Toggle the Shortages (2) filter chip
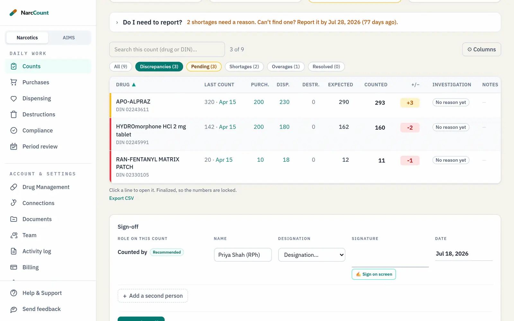Screen dimensions: 514x321 click(x=244, y=66)
